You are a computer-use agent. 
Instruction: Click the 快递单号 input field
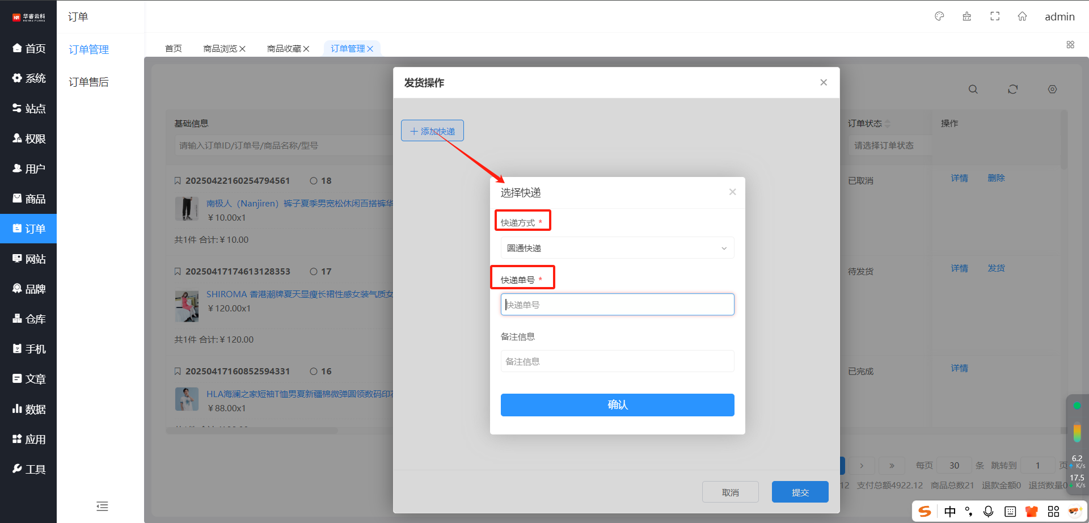coord(617,305)
